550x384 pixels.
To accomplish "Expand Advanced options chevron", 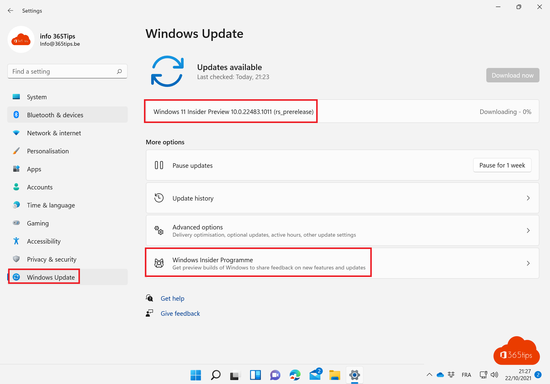I will (528, 230).
